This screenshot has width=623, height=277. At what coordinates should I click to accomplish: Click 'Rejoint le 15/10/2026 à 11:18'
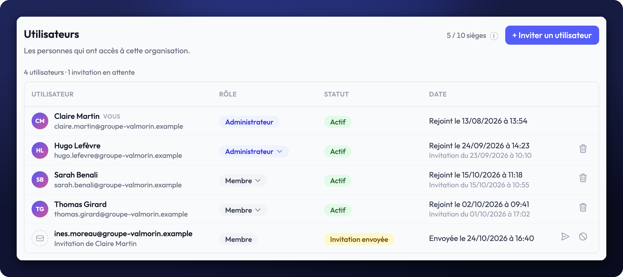click(476, 175)
